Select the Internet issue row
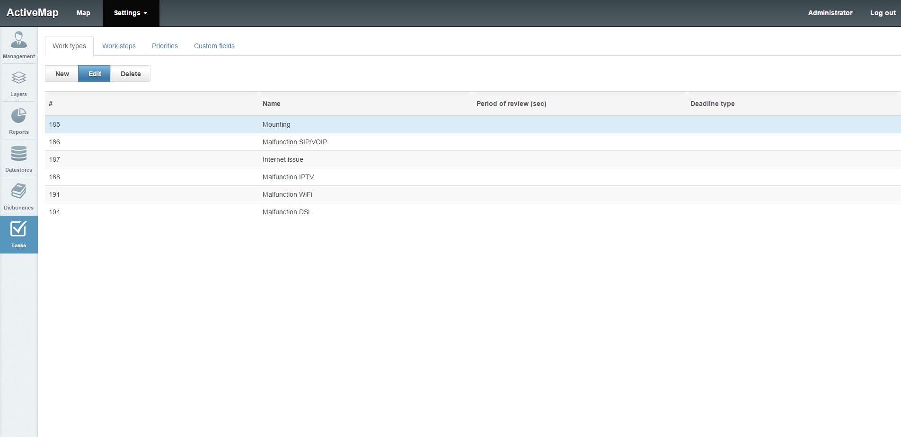 pos(283,159)
